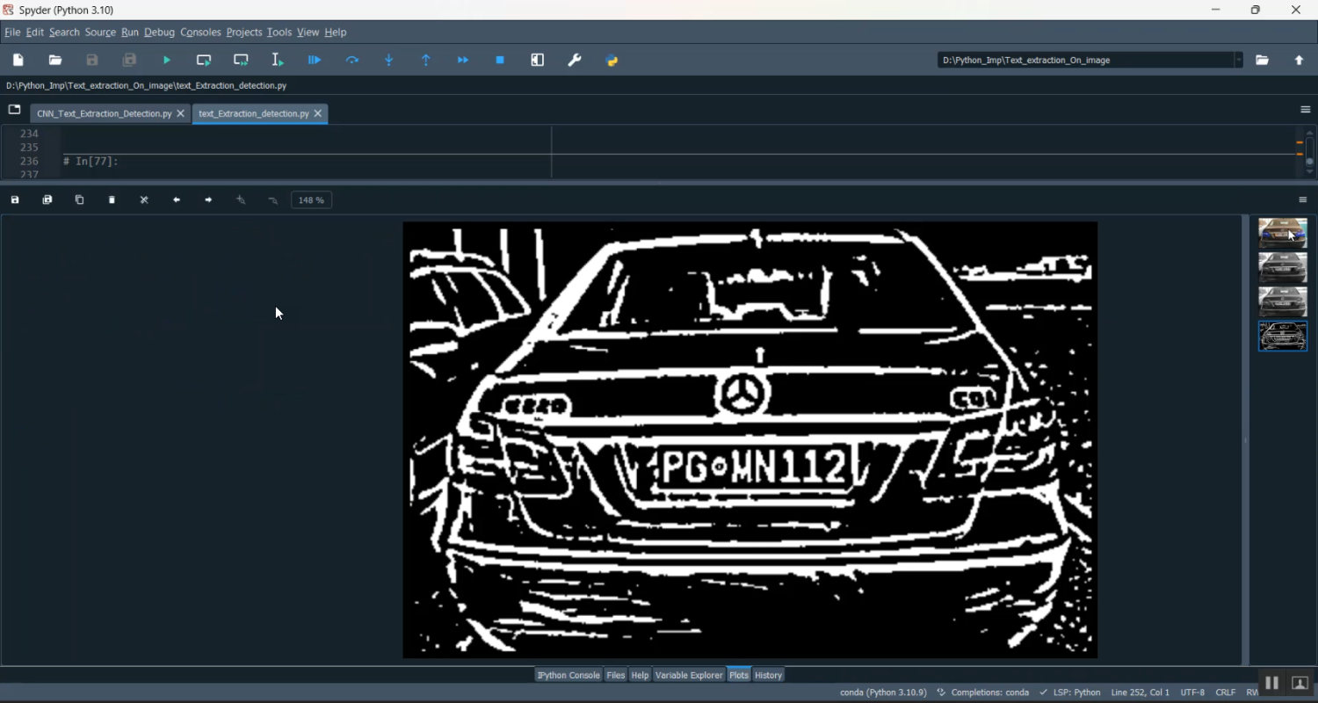Click Save plot as icon
The width and height of the screenshot is (1318, 703).
(x=15, y=200)
